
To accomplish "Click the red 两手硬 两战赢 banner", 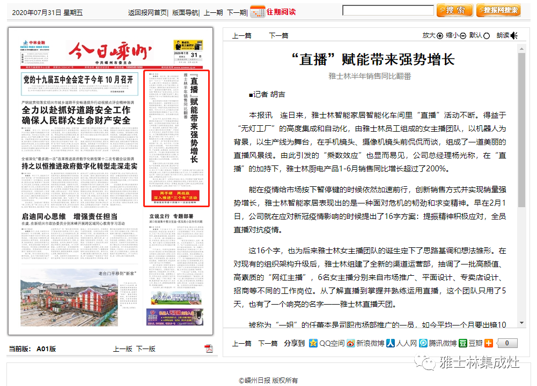I will 175,195.
